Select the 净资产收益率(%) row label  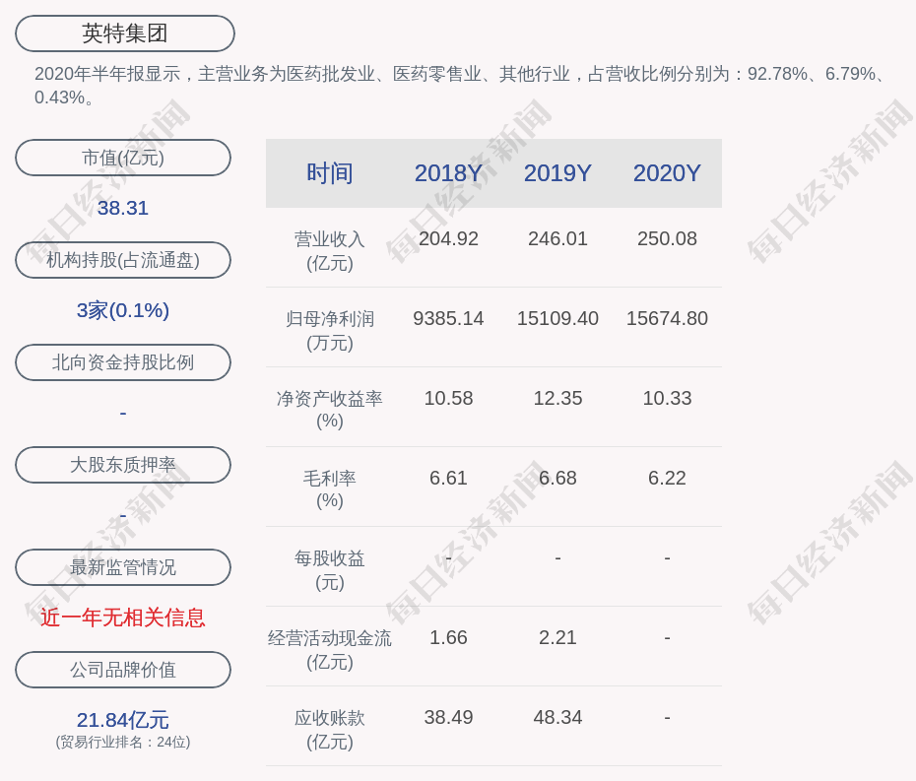[x=329, y=410]
